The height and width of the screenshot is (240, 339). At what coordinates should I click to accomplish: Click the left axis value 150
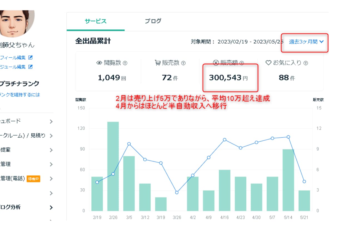coord(82,108)
